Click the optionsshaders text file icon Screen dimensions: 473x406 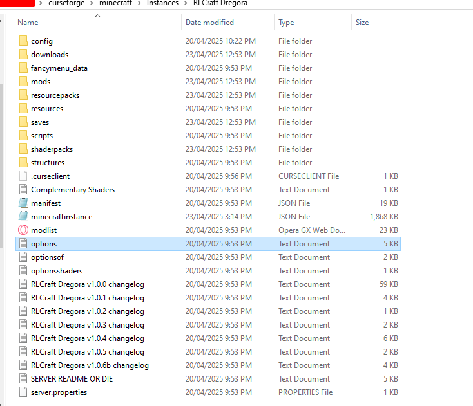(23, 270)
